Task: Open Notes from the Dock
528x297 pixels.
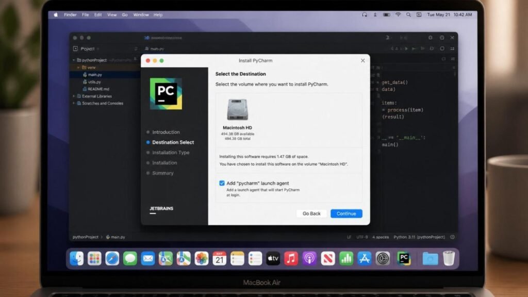Action: tap(237, 259)
